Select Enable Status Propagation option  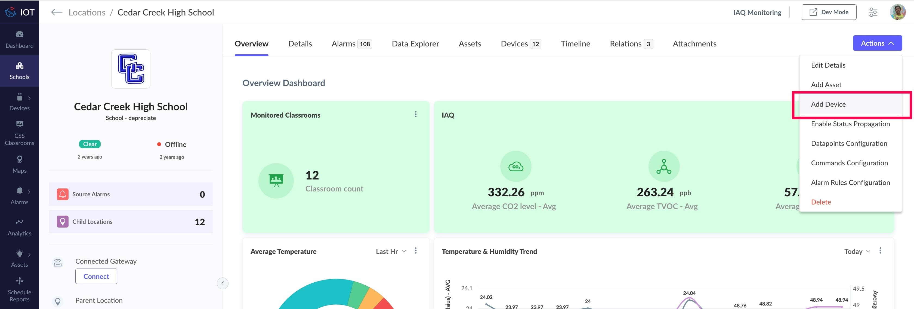pos(850,124)
